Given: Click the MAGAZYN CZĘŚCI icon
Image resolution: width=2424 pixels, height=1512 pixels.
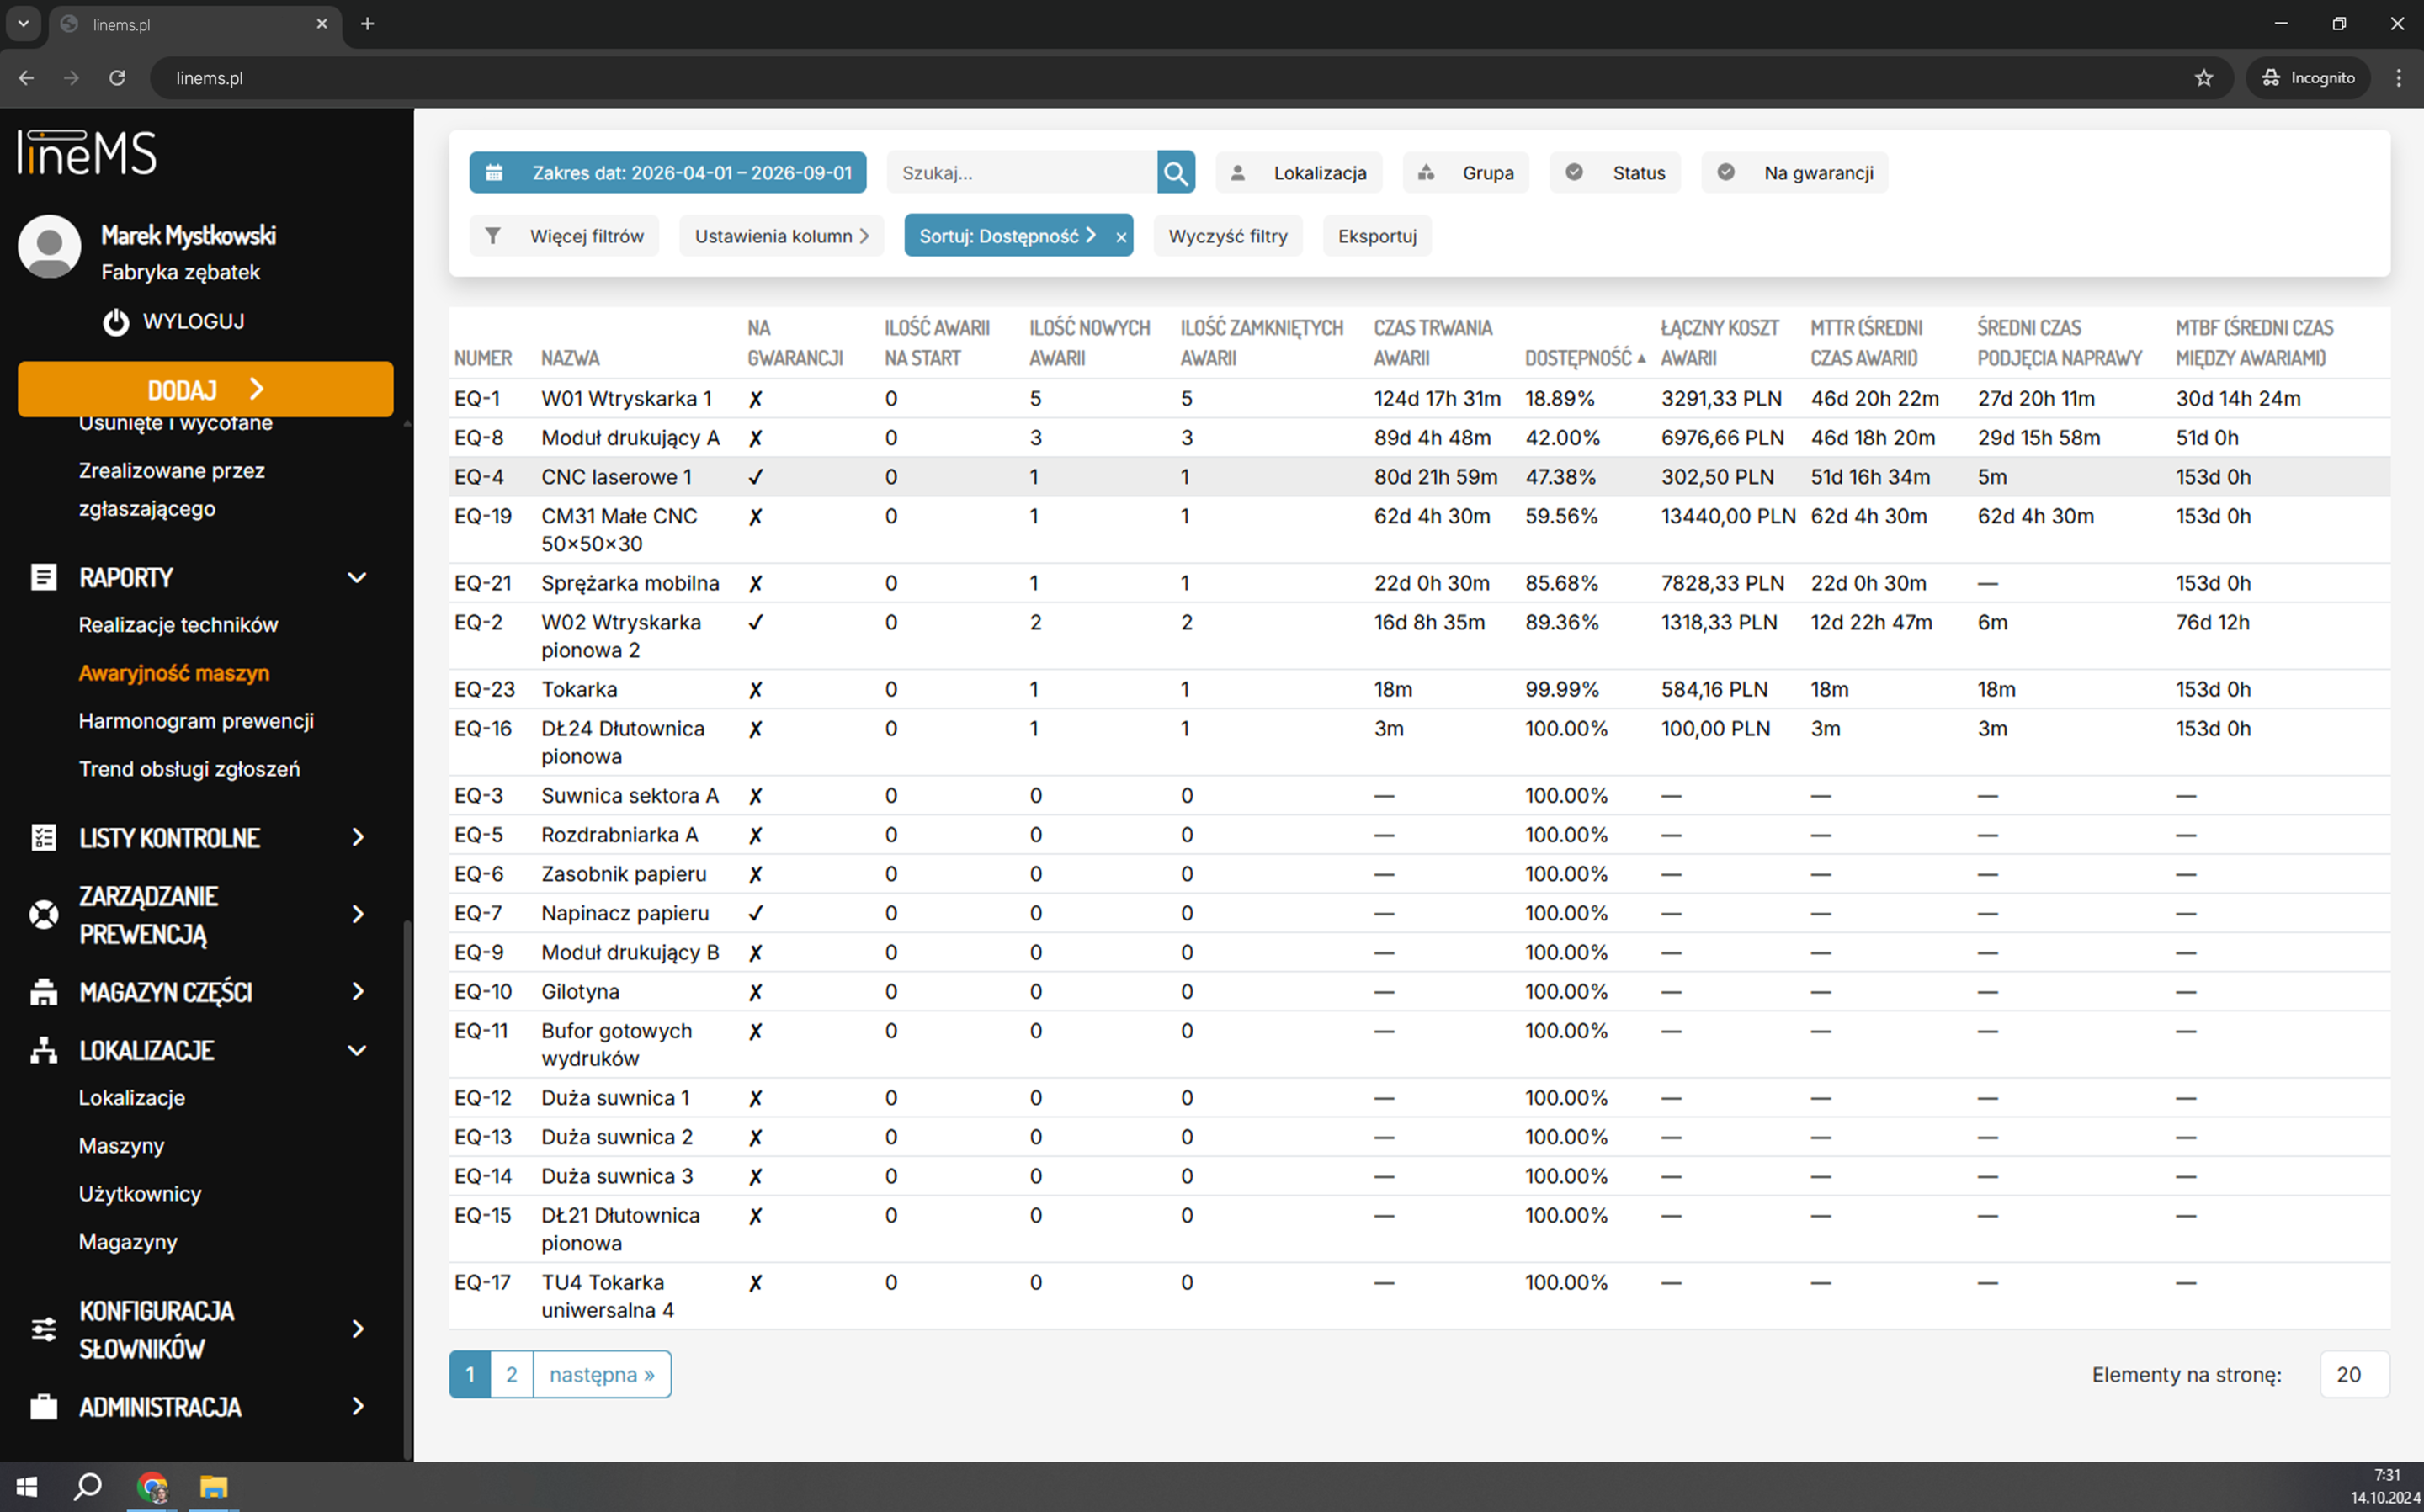Looking at the screenshot, I should (43, 992).
